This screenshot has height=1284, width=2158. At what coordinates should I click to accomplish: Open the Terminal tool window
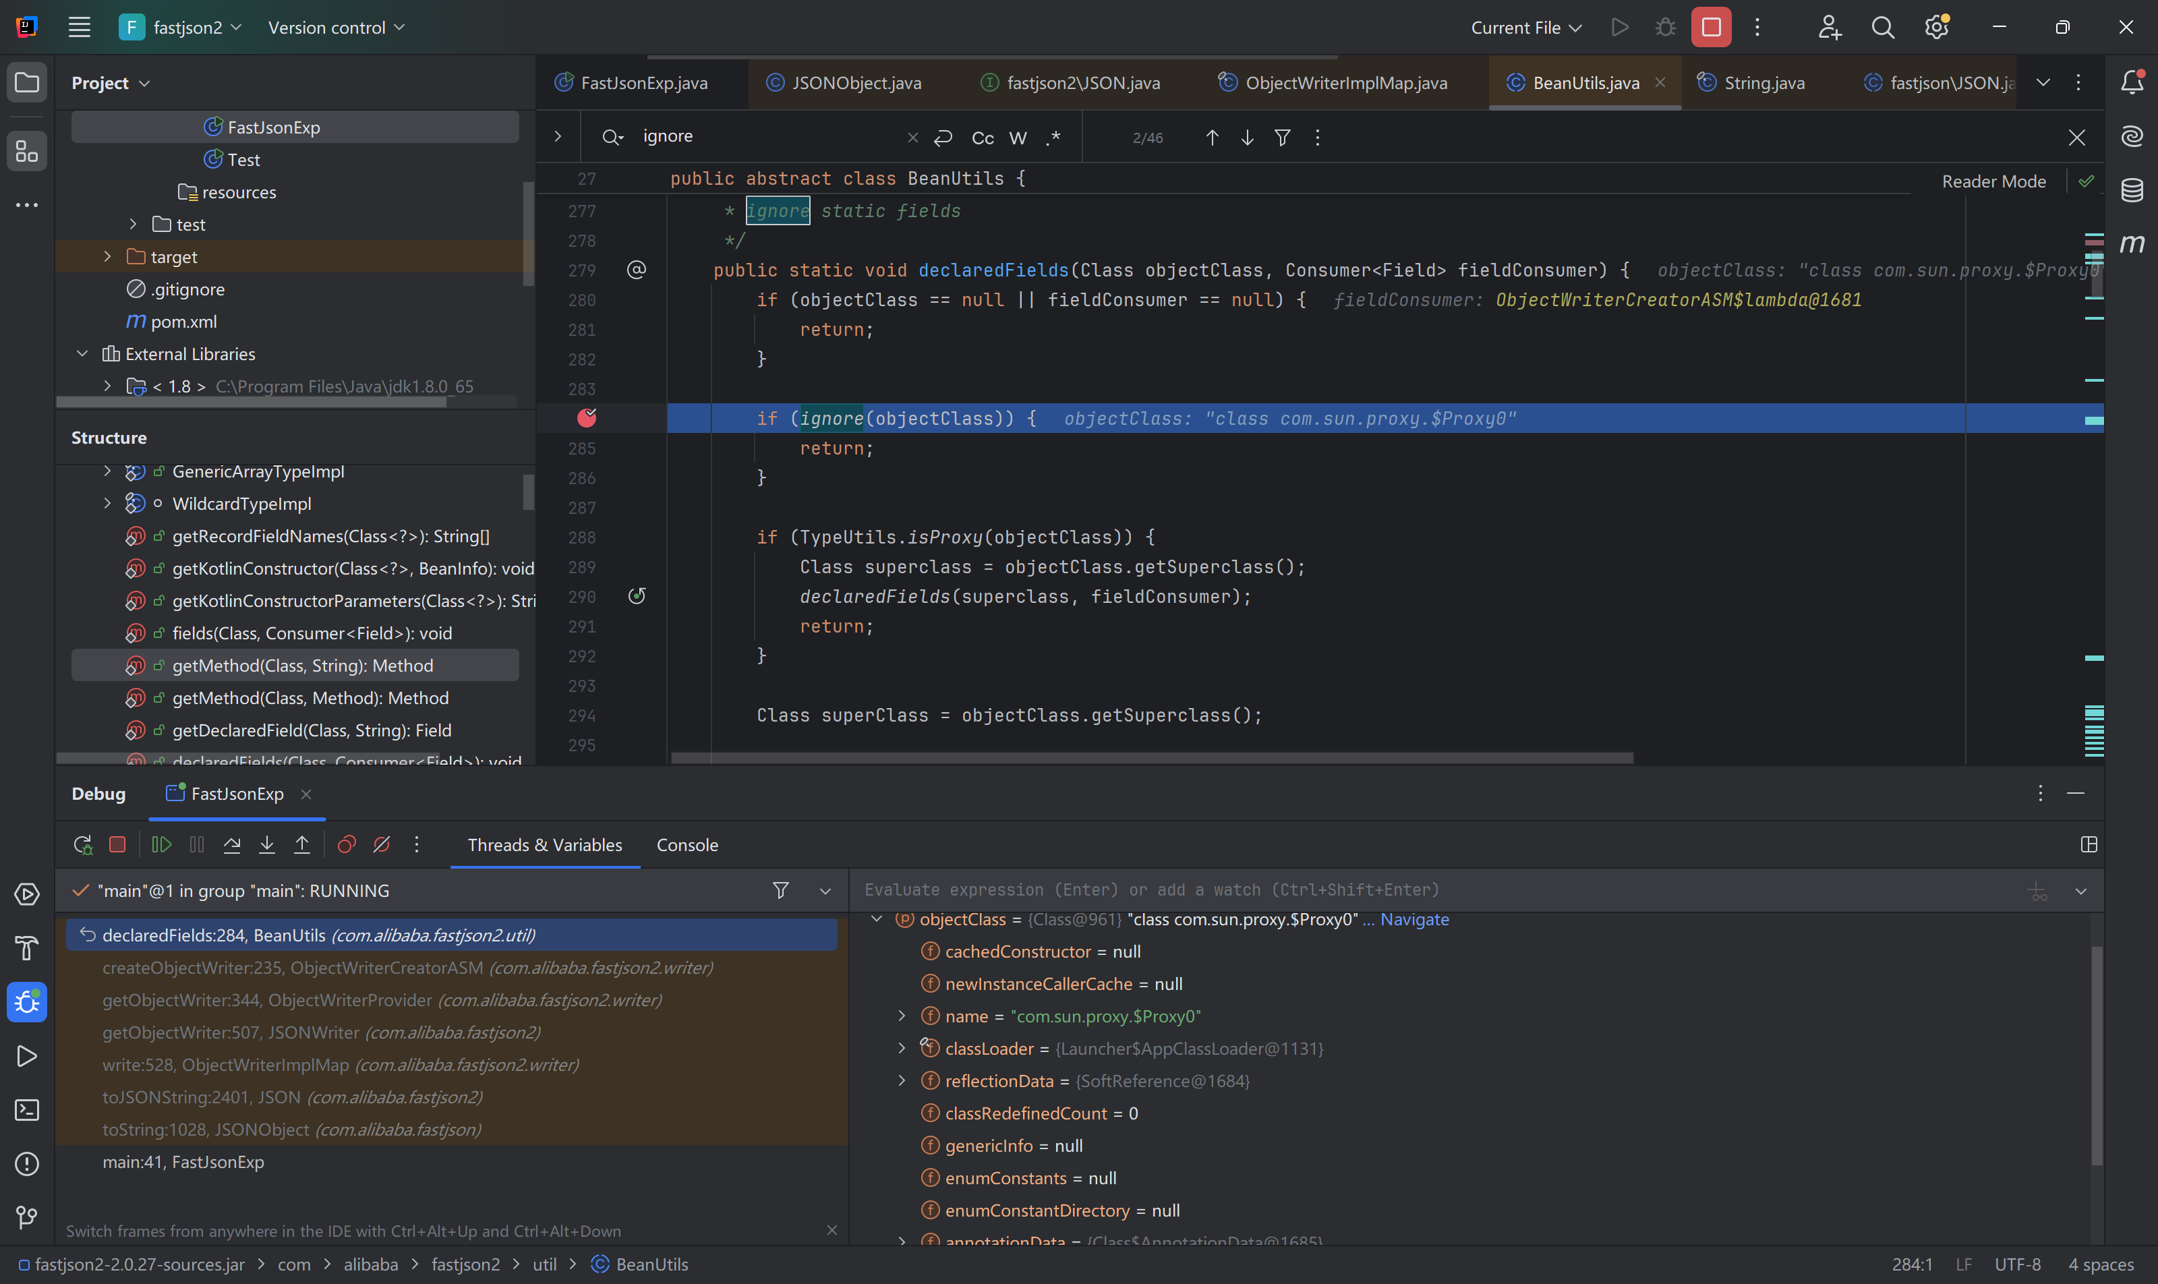pyautogui.click(x=27, y=1110)
